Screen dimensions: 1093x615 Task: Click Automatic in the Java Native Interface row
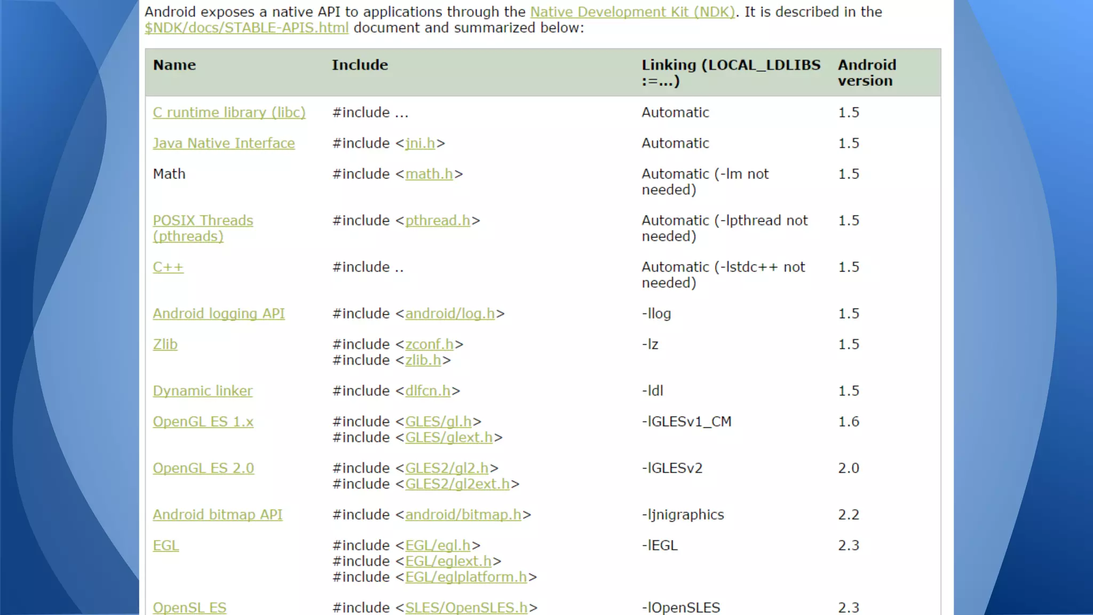coord(675,144)
